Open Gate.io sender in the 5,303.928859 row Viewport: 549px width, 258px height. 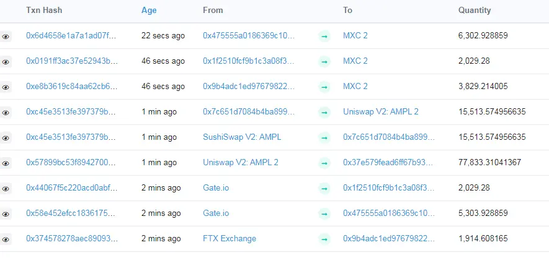216,213
